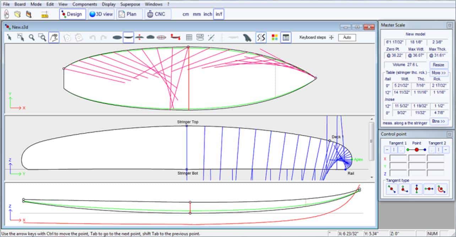Expand the Btns >> options
This screenshot has width=456, height=237.
tap(438, 121)
